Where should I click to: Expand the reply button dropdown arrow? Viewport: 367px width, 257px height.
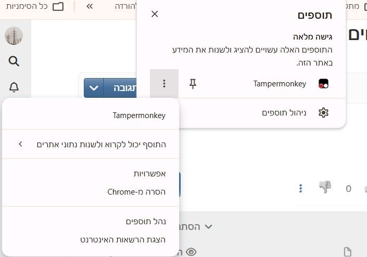click(x=94, y=88)
